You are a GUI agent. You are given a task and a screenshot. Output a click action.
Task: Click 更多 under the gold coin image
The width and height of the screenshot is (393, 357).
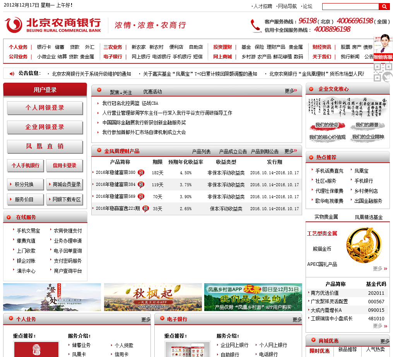[x=380, y=269]
